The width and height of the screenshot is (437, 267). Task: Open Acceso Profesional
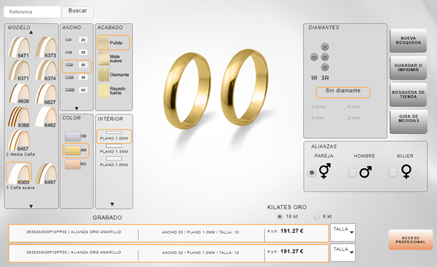coord(411,239)
